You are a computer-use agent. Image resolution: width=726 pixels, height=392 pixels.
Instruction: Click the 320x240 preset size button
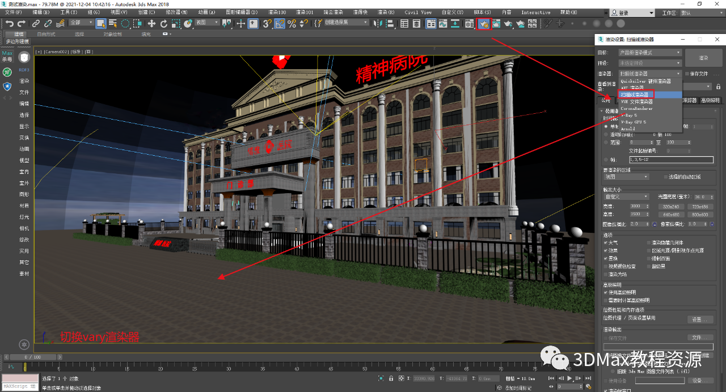[x=671, y=206]
